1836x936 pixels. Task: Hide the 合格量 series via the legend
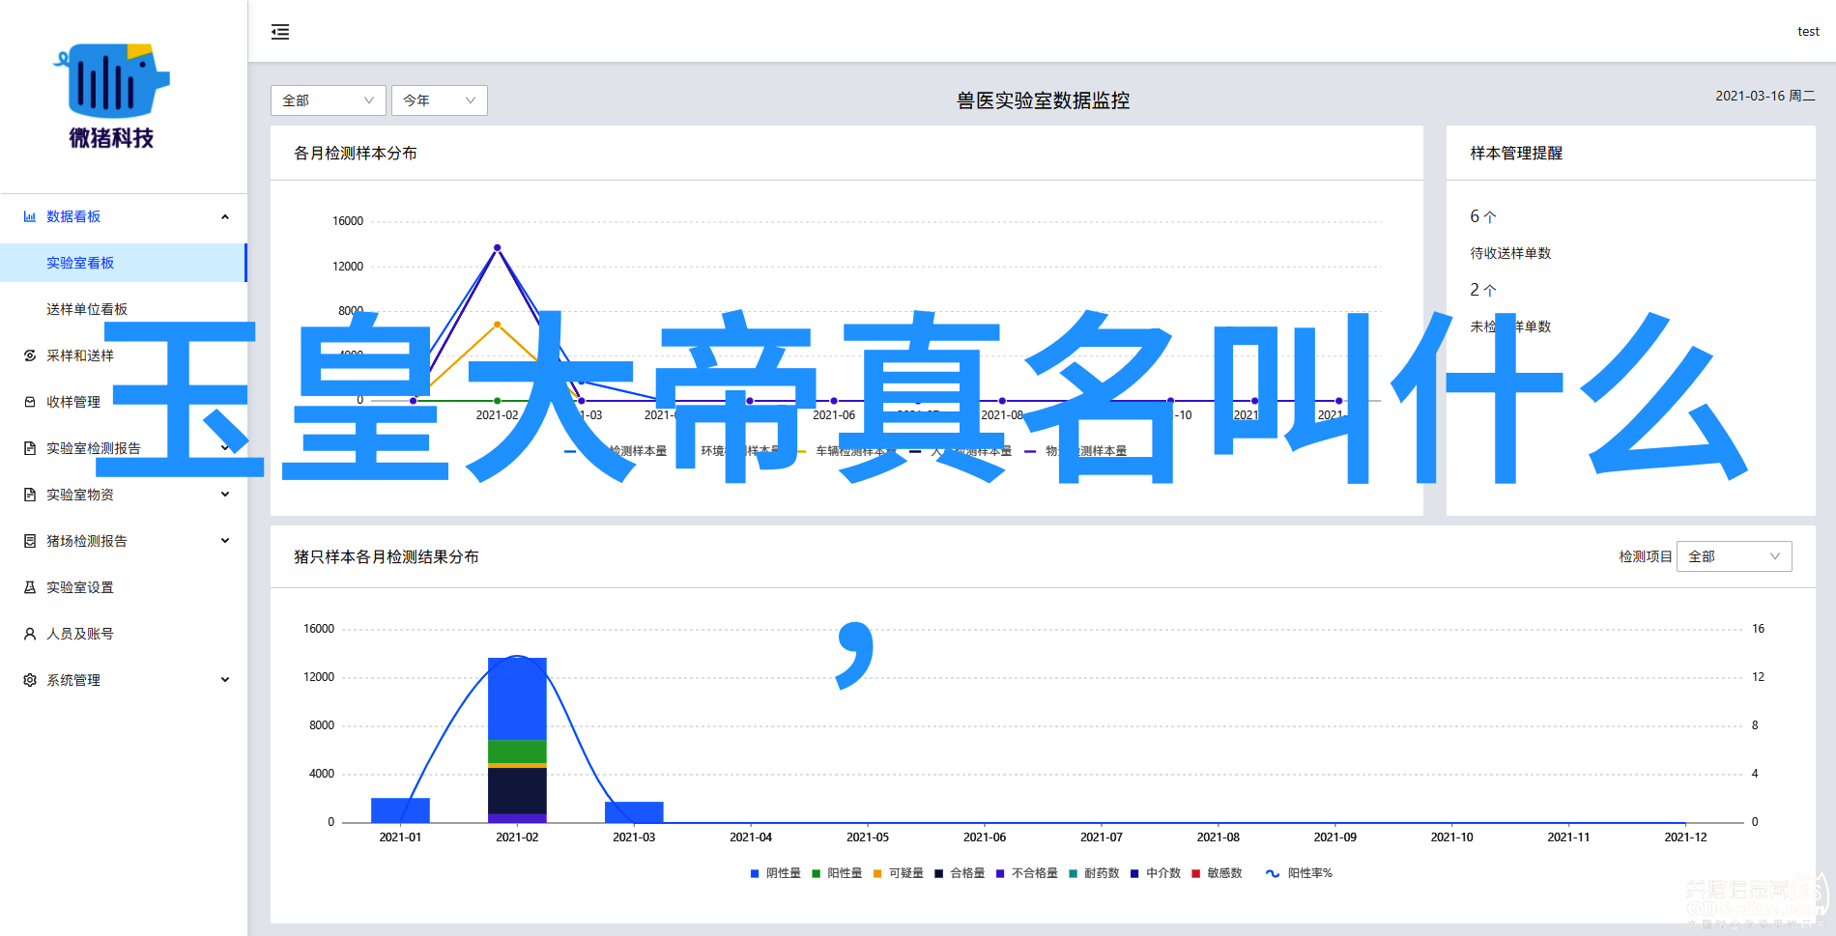(x=959, y=873)
